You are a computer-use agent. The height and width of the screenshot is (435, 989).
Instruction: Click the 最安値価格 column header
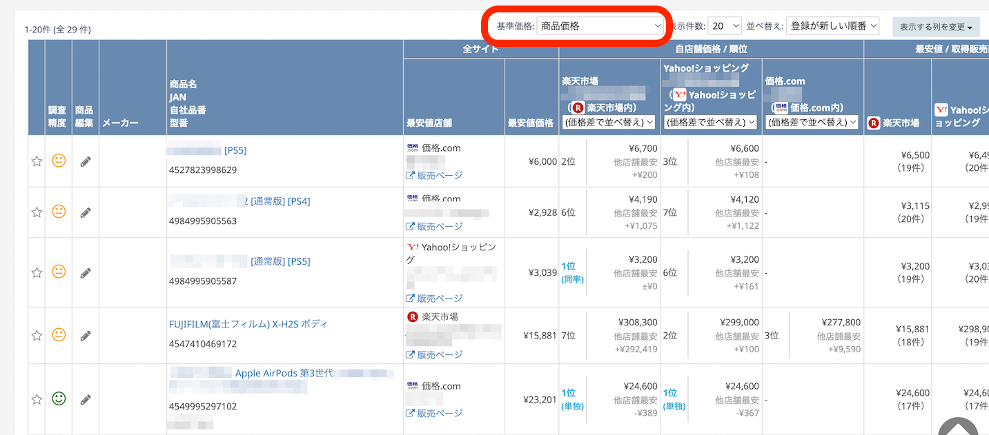point(531,123)
